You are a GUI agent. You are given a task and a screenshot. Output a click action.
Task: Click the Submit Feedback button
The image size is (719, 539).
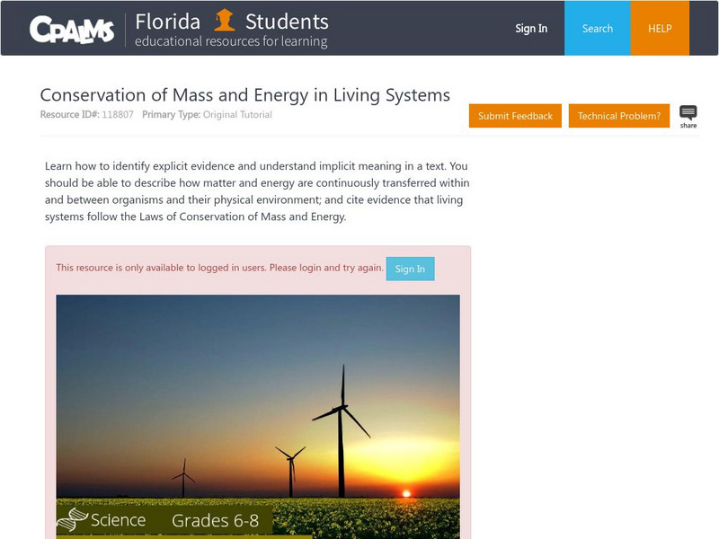click(x=515, y=115)
